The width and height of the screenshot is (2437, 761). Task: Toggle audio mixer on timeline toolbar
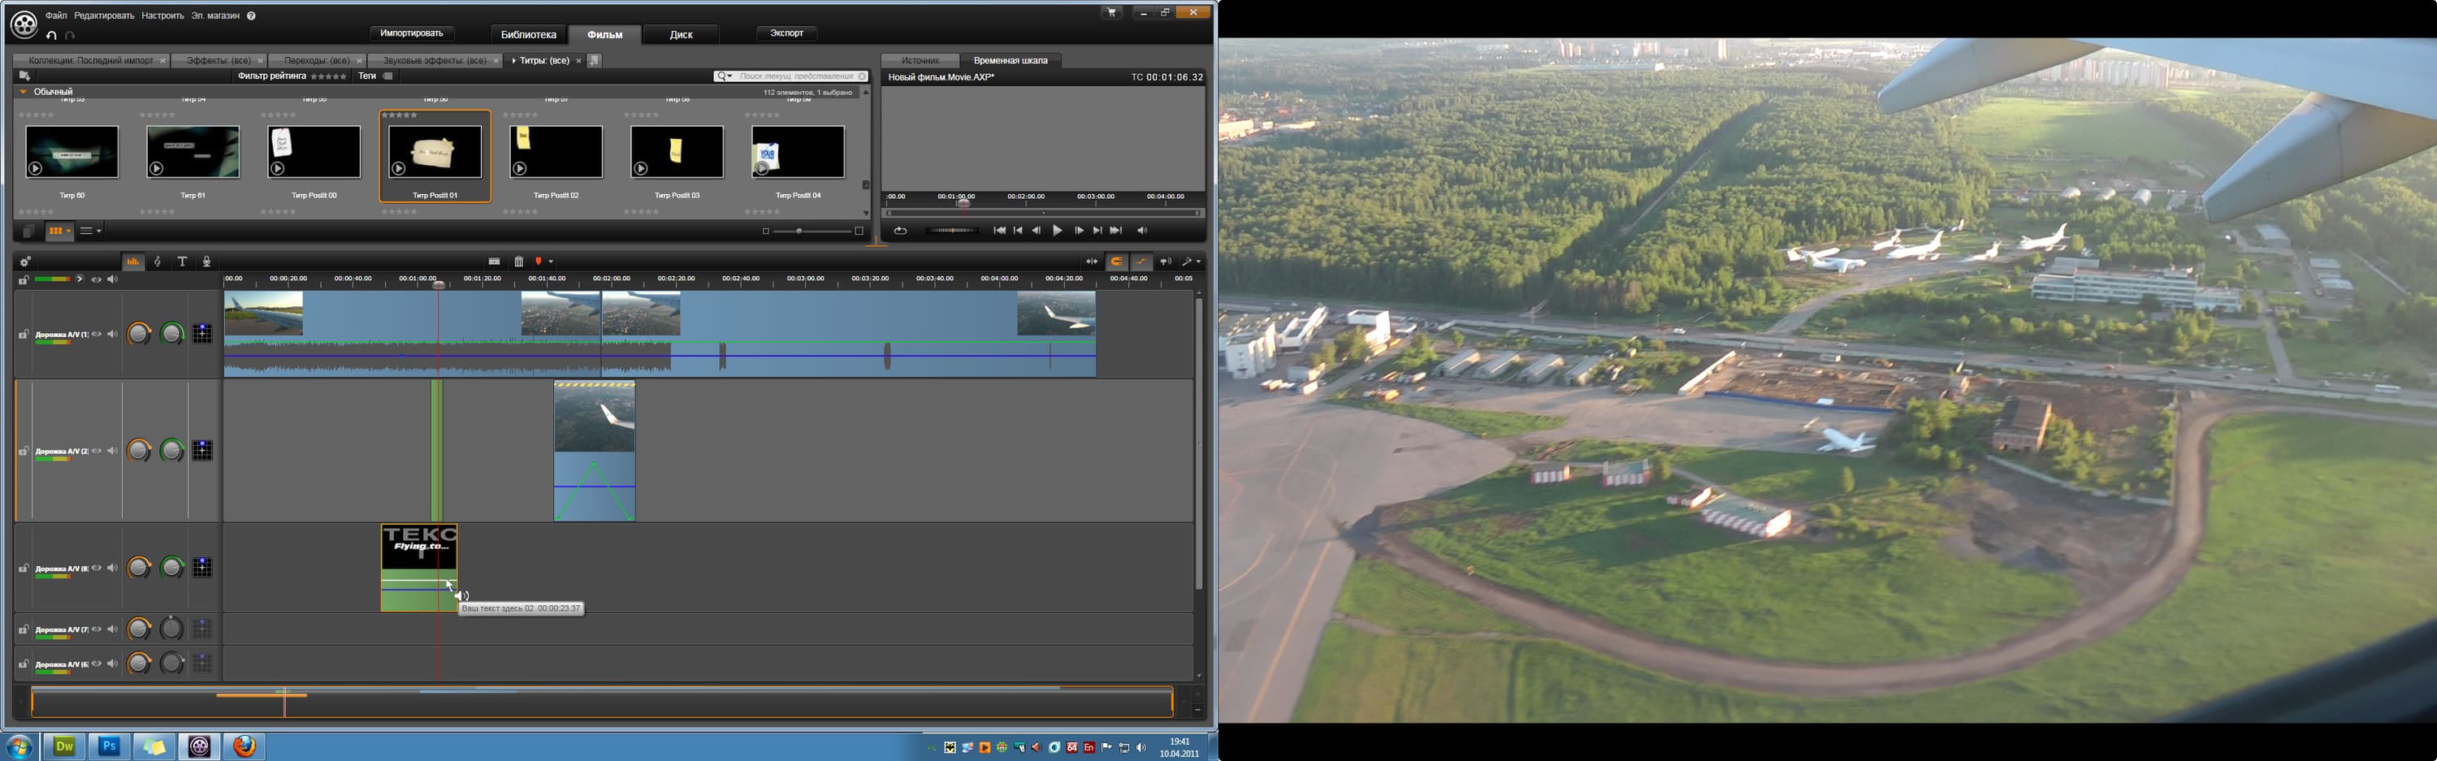[133, 262]
